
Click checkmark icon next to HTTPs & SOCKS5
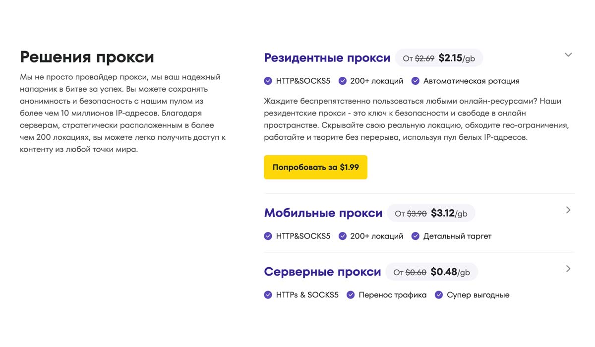[268, 295]
